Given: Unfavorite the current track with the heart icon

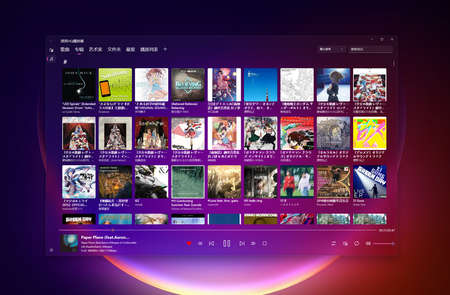Looking at the screenshot, I should (189, 243).
